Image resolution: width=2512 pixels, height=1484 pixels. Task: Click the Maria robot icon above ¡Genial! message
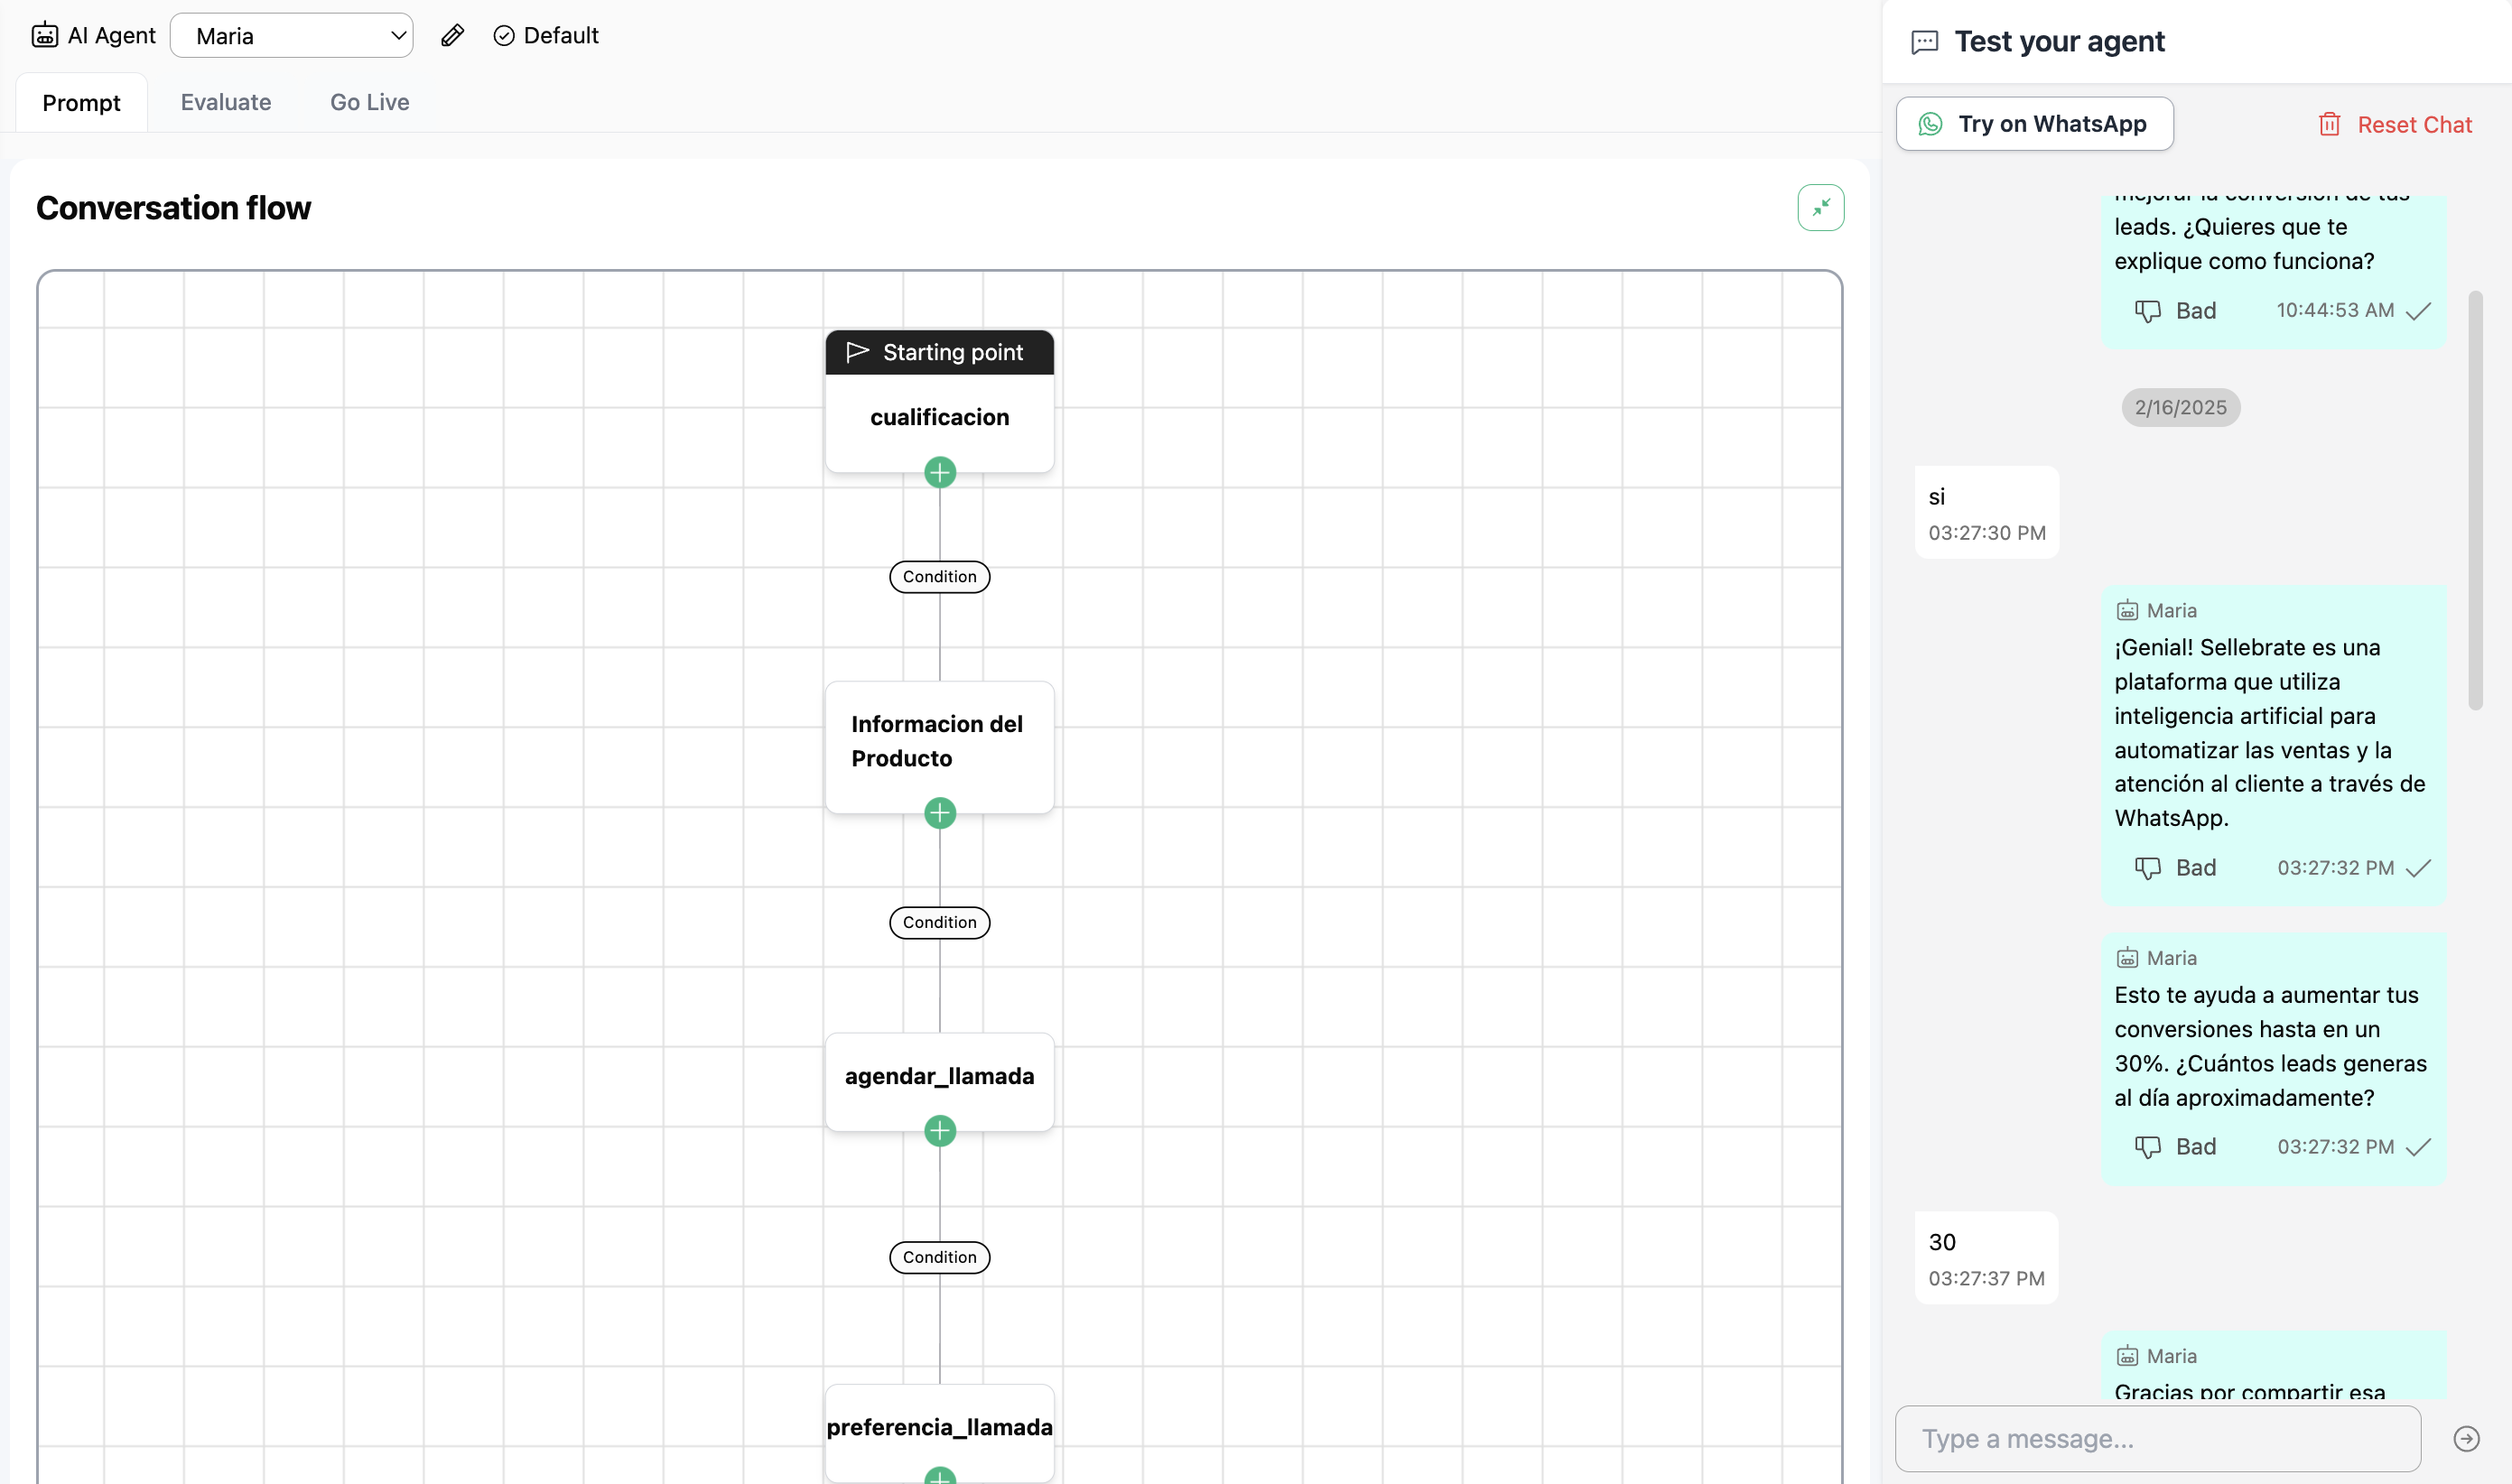tap(2127, 610)
